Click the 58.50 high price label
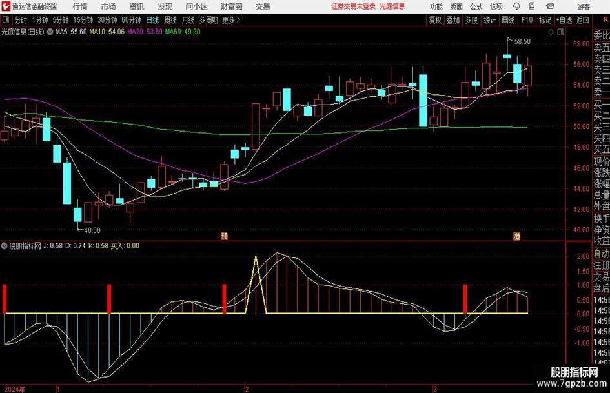The width and height of the screenshot is (610, 393). (522, 41)
